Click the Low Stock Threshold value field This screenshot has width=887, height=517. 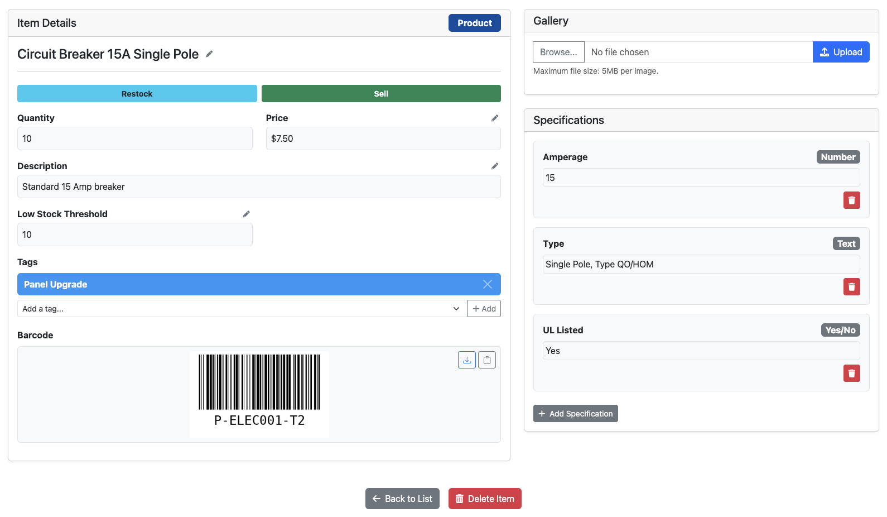click(x=135, y=234)
